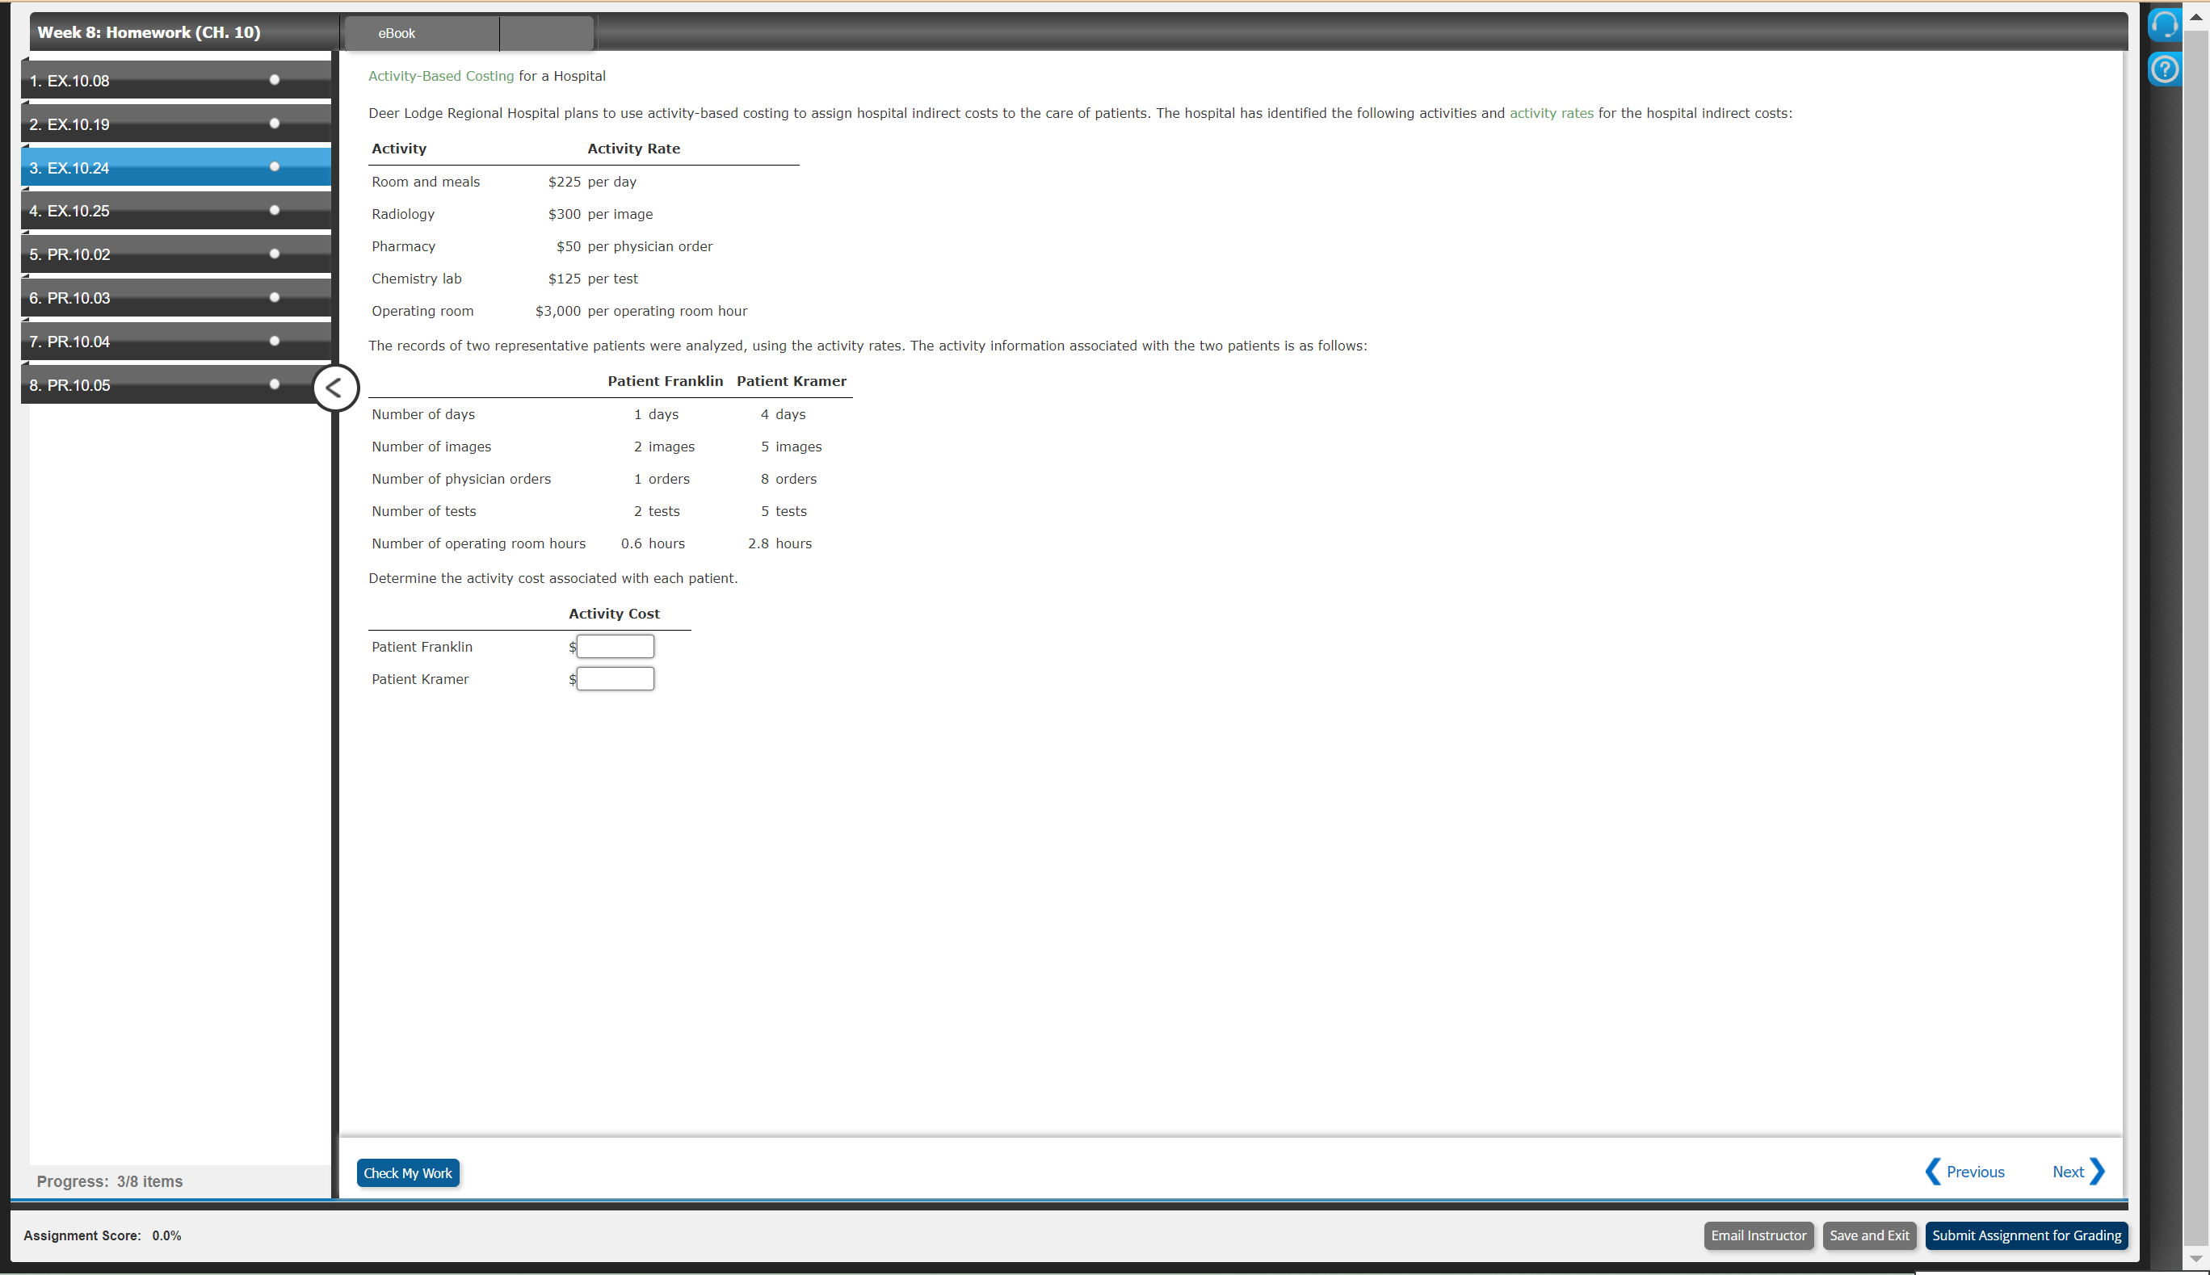Click the Check My Work button
The height and width of the screenshot is (1275, 2210).
click(x=408, y=1172)
